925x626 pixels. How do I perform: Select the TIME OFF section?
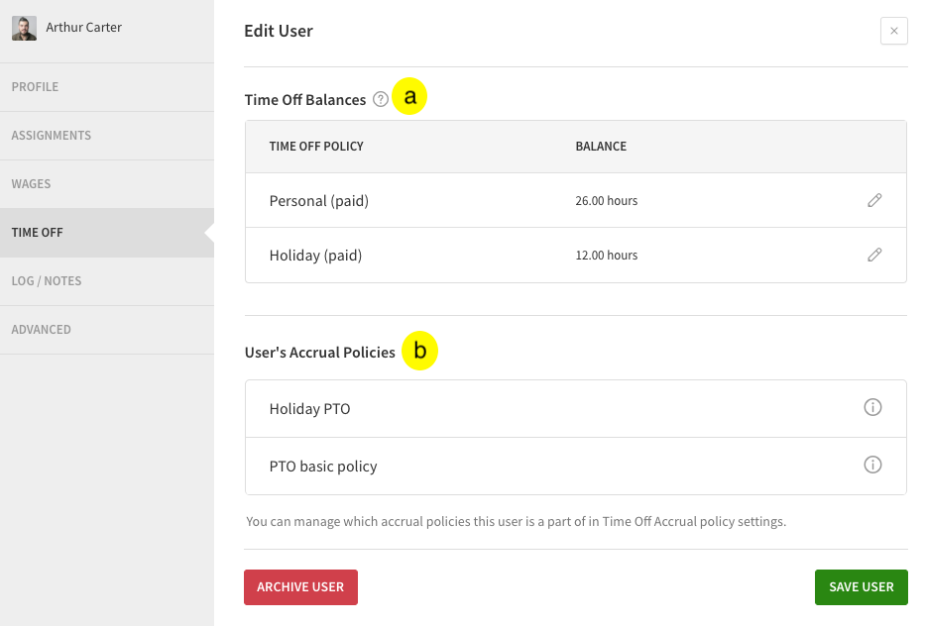click(x=36, y=232)
